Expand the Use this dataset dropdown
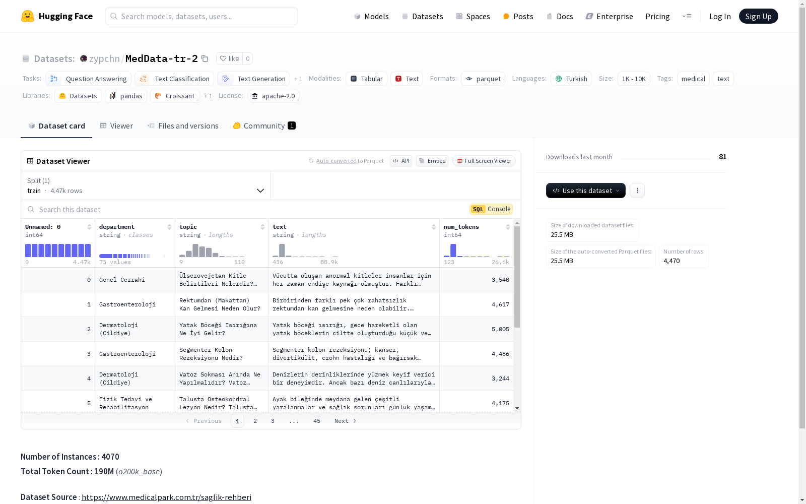The image size is (806, 504). click(586, 191)
